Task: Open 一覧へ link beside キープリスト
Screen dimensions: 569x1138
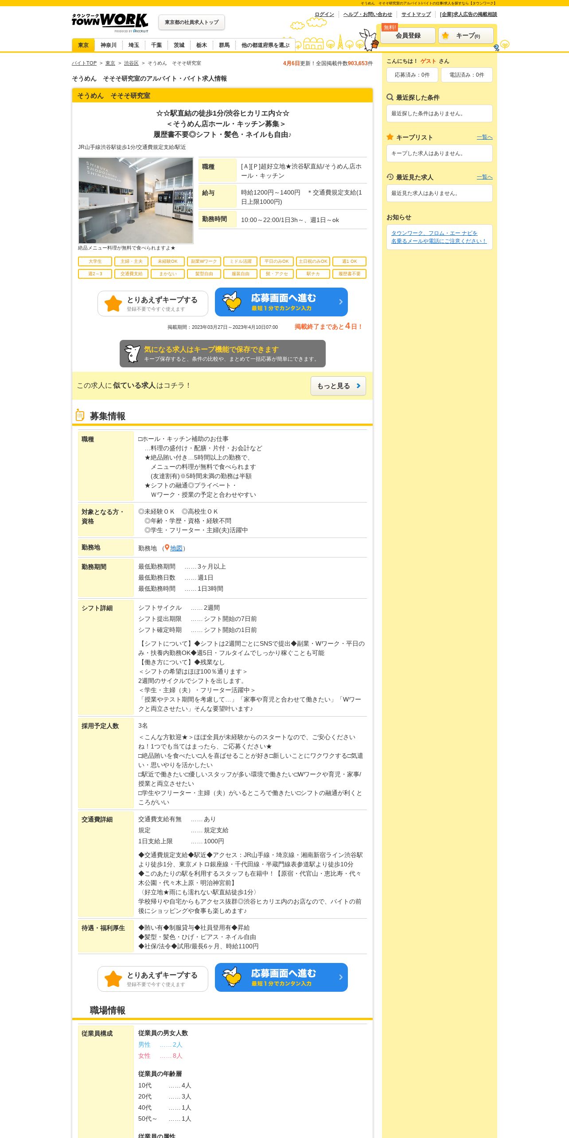Action: coord(484,137)
